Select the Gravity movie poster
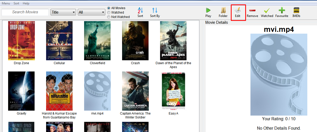The height and width of the screenshot is (132, 317). pyautogui.click(x=21, y=91)
